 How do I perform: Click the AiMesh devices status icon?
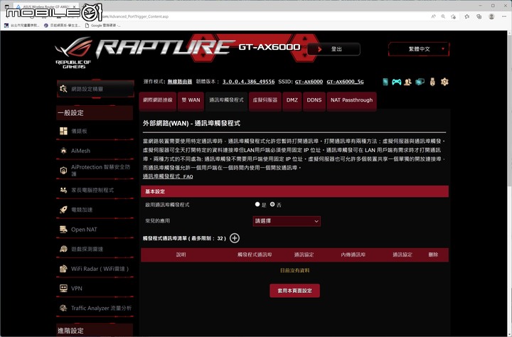[420, 82]
